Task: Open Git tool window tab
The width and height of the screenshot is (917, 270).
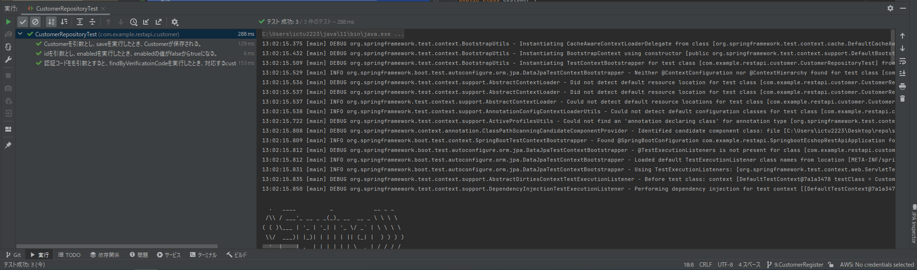Action: point(14,255)
